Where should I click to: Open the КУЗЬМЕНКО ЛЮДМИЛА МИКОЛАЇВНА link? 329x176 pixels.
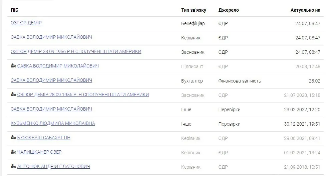53,124
